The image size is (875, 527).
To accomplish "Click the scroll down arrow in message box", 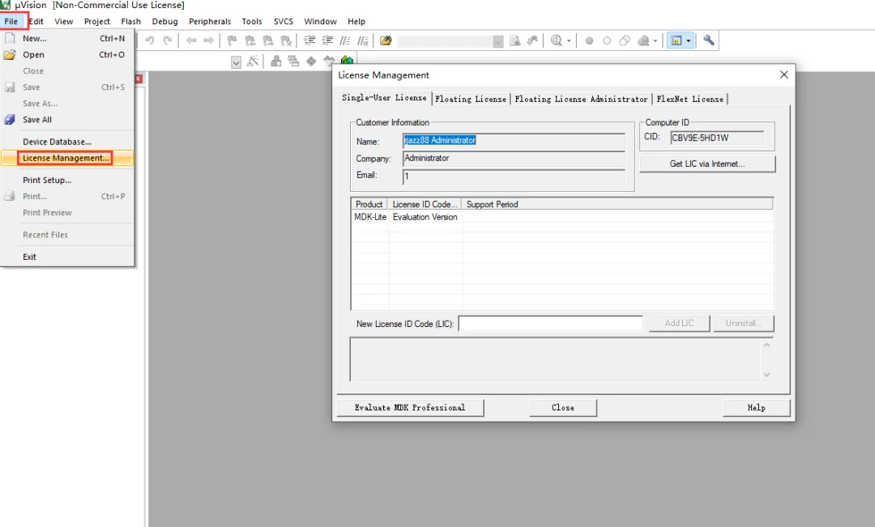I will pos(766,375).
